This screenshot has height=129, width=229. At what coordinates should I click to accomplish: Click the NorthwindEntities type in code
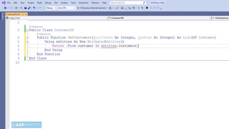click(104, 42)
